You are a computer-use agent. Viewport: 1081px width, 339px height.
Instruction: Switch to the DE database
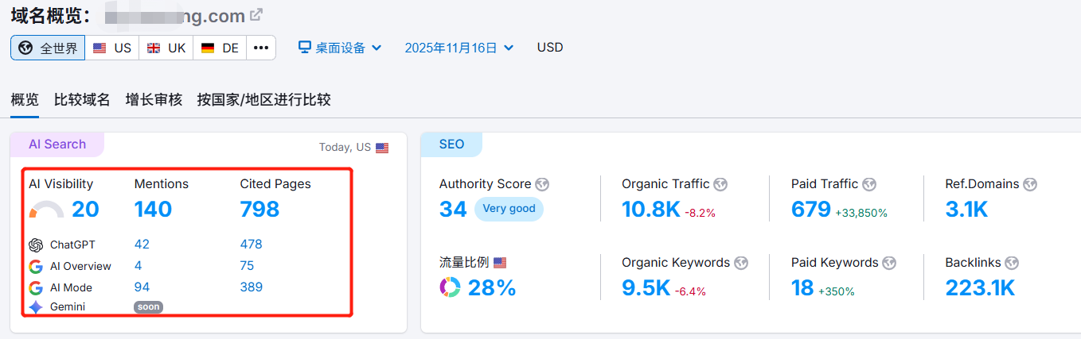[220, 48]
